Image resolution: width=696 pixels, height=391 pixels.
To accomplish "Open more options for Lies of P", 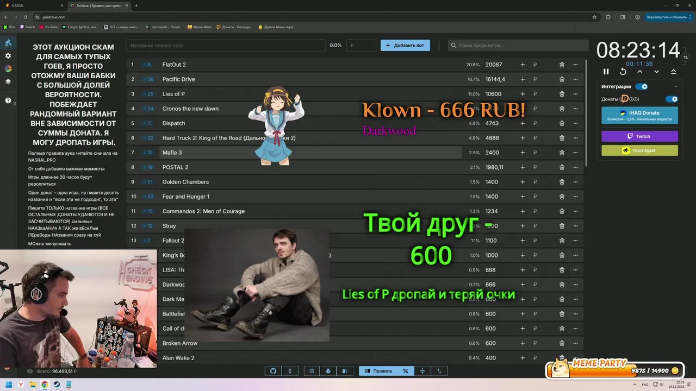I will (x=575, y=94).
